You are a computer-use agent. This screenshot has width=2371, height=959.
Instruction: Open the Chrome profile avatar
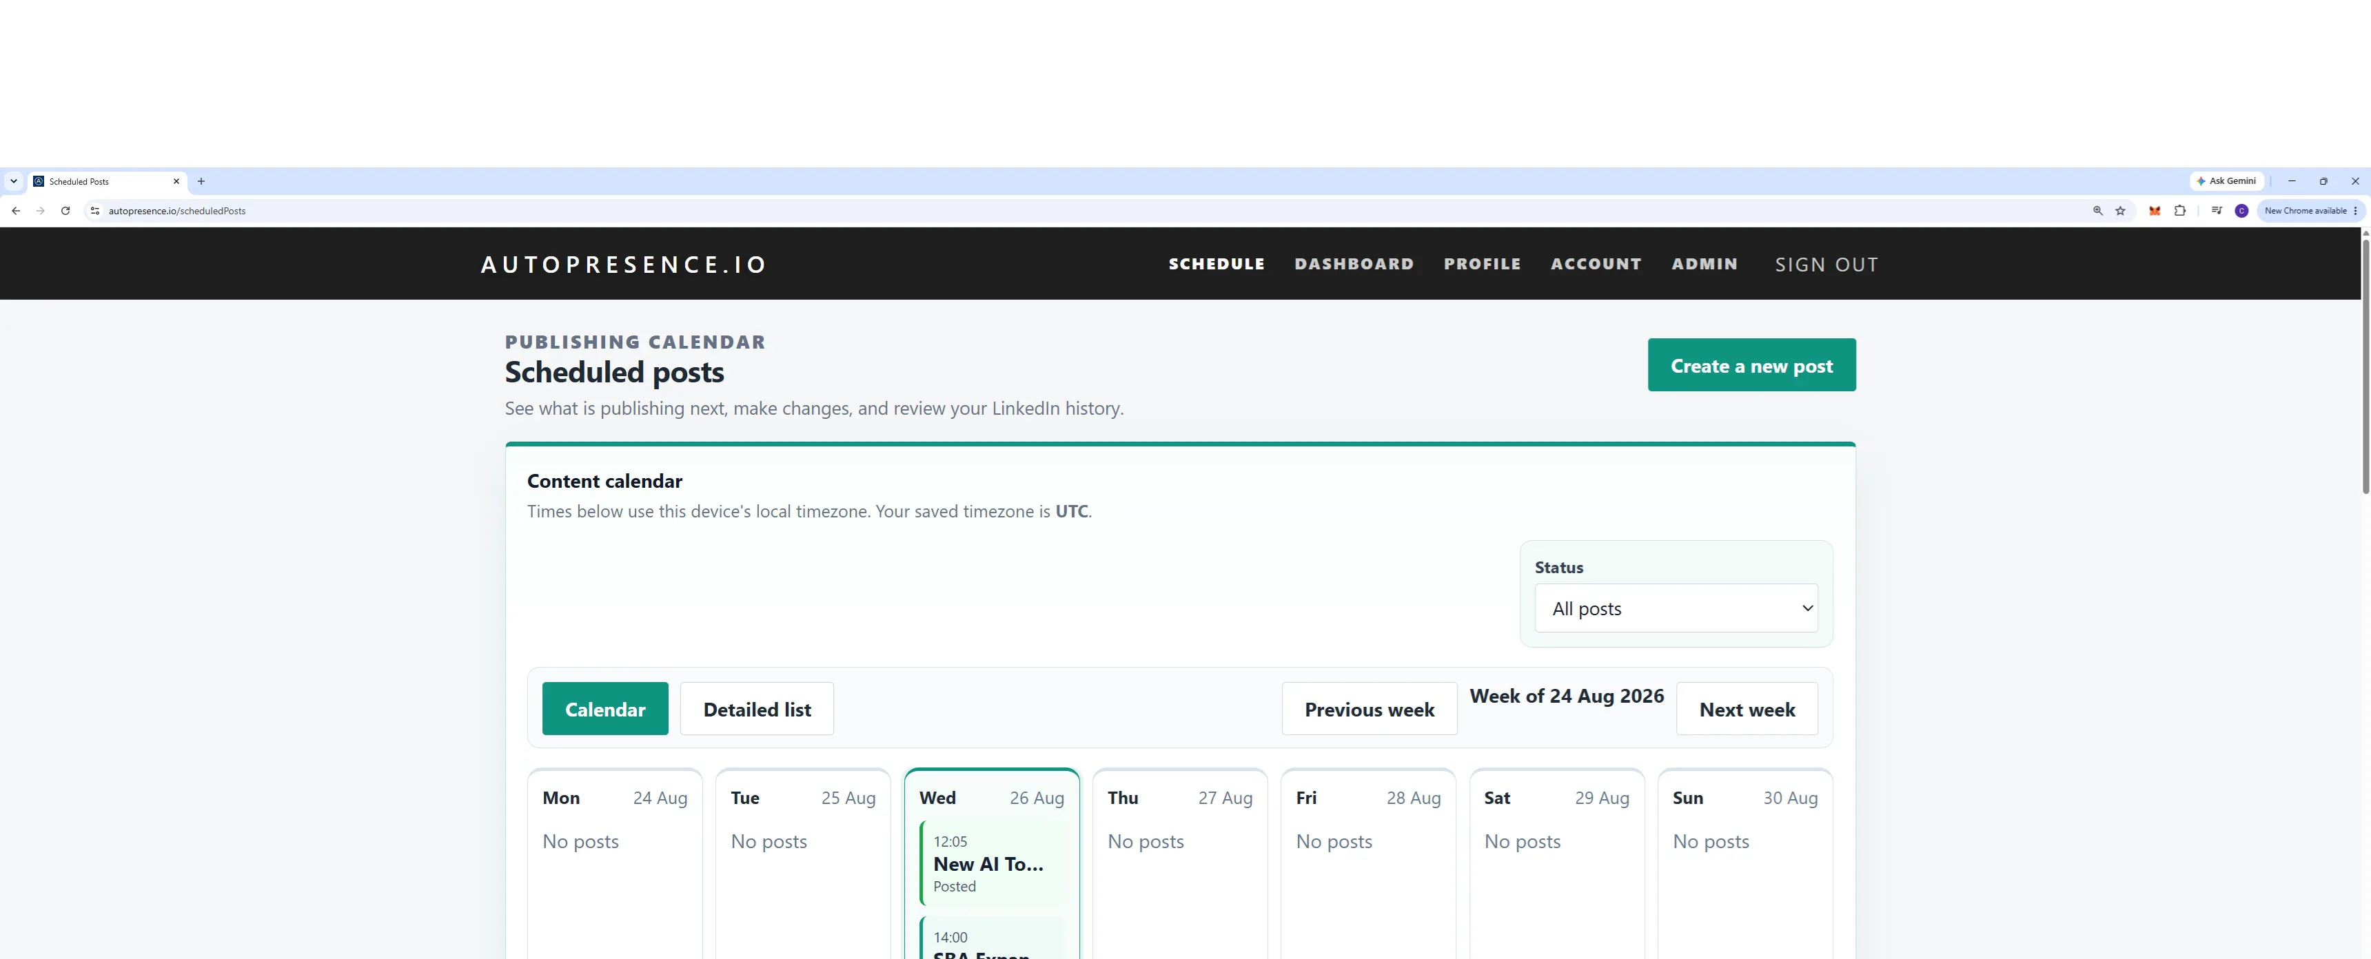point(2241,211)
